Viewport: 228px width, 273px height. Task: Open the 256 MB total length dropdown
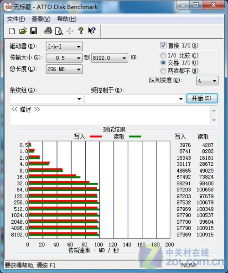pyautogui.click(x=64, y=69)
